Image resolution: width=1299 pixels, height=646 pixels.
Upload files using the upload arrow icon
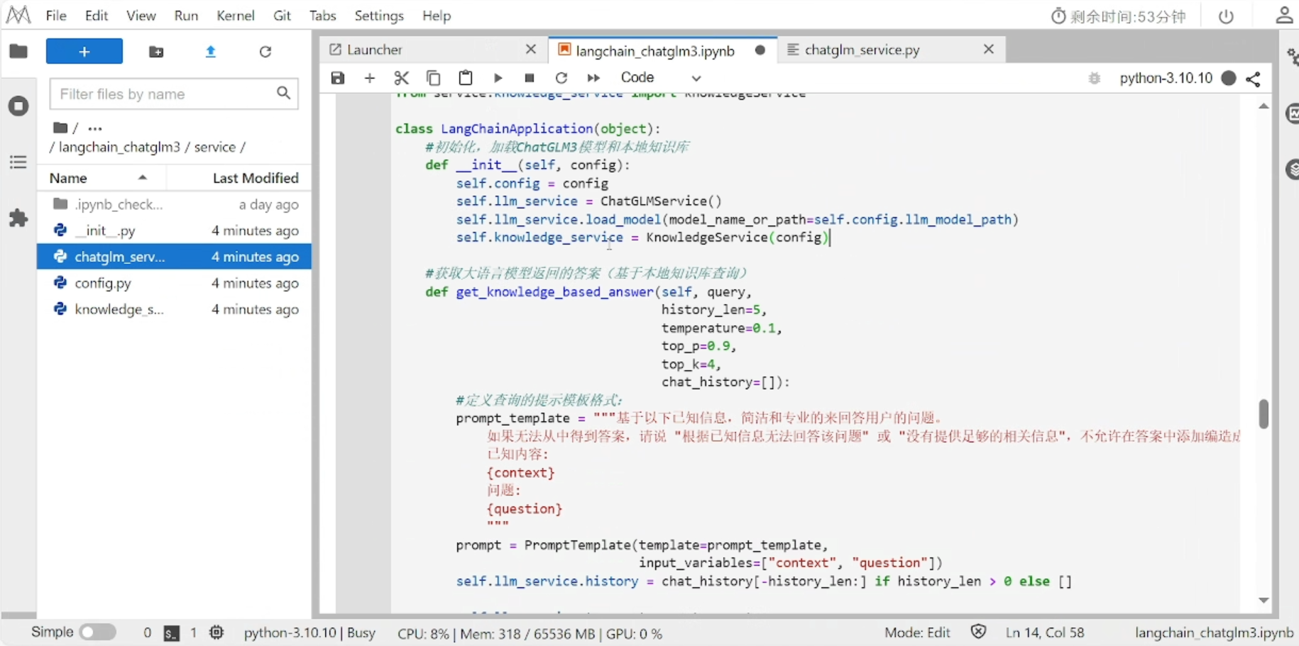tap(210, 52)
